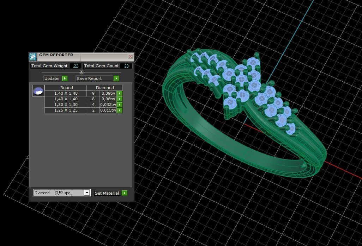Select the Diamond column header
The image size is (362, 246).
pos(104,88)
